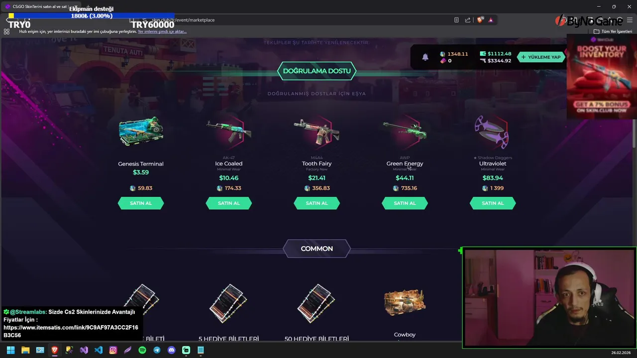637x358 pixels.
Task: Open Discord from the taskbar
Action: (x=172, y=350)
